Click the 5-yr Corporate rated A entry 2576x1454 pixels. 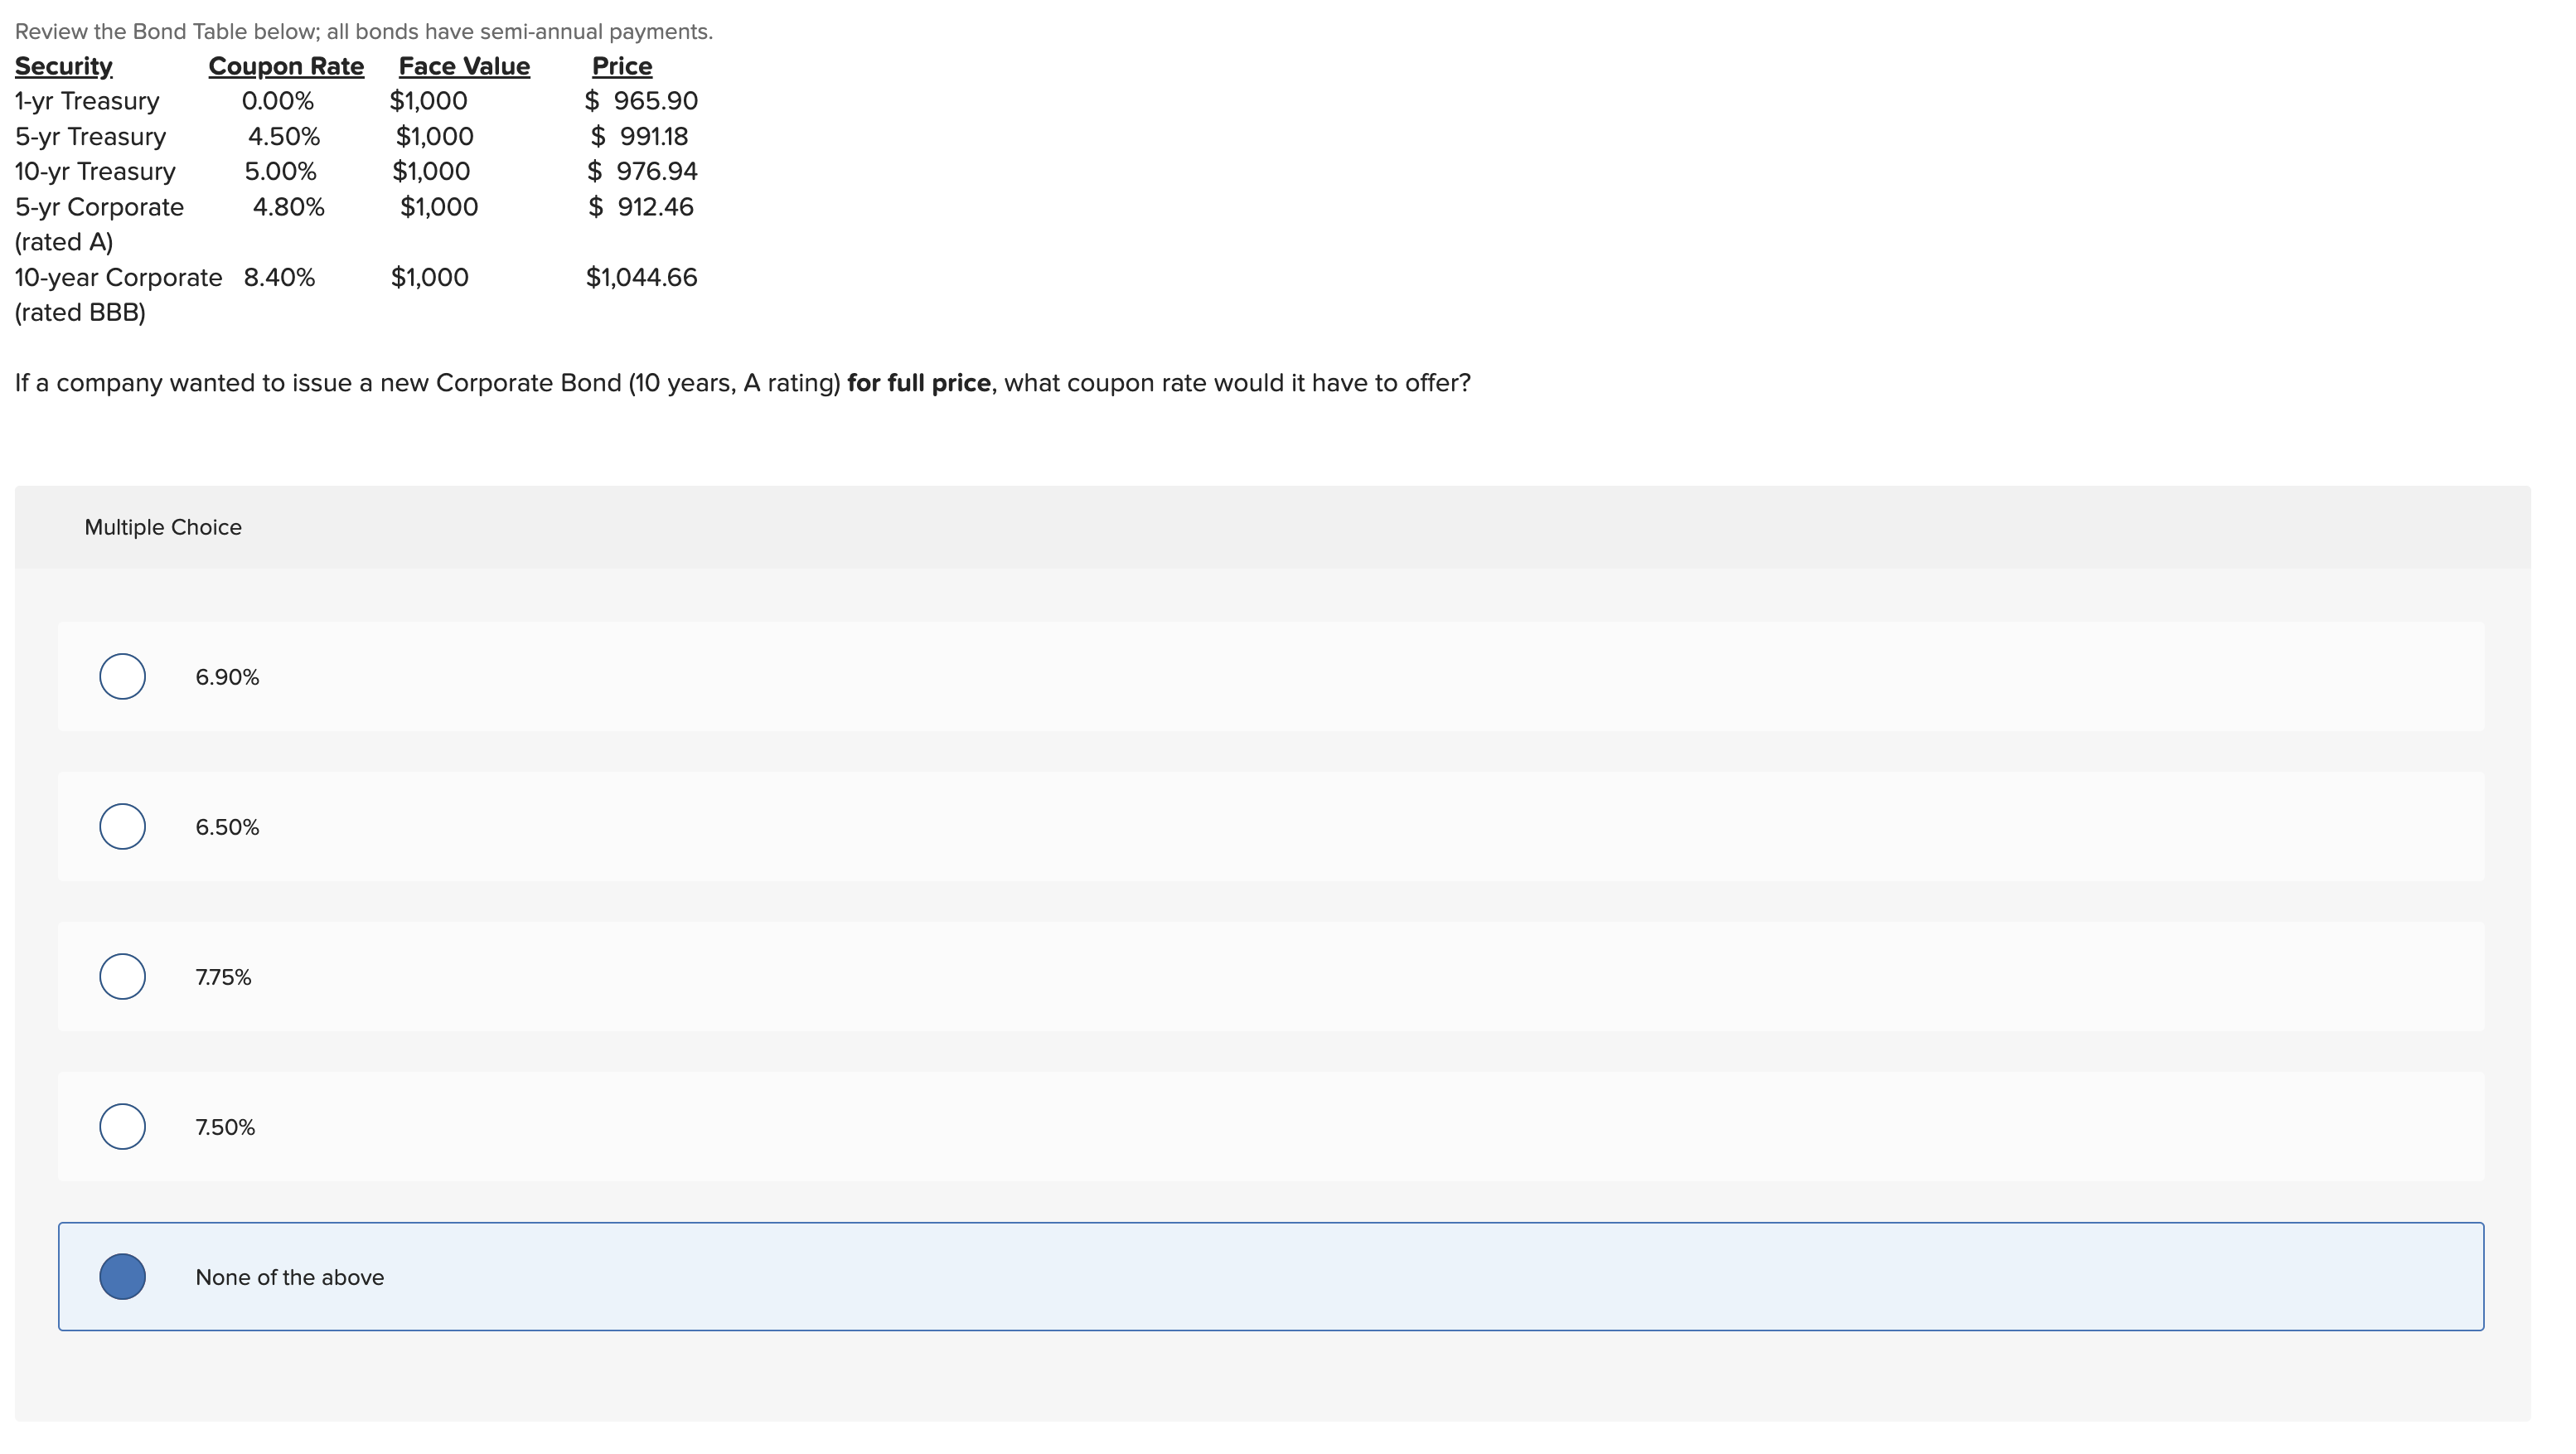pyautogui.click(x=99, y=207)
